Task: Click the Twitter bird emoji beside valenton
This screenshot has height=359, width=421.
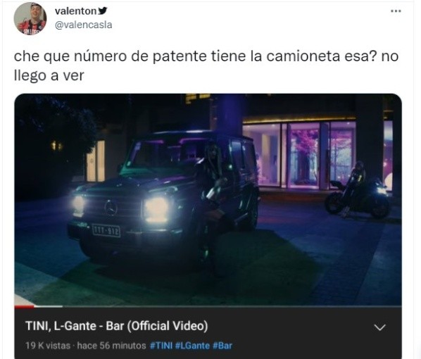Action: click(103, 11)
